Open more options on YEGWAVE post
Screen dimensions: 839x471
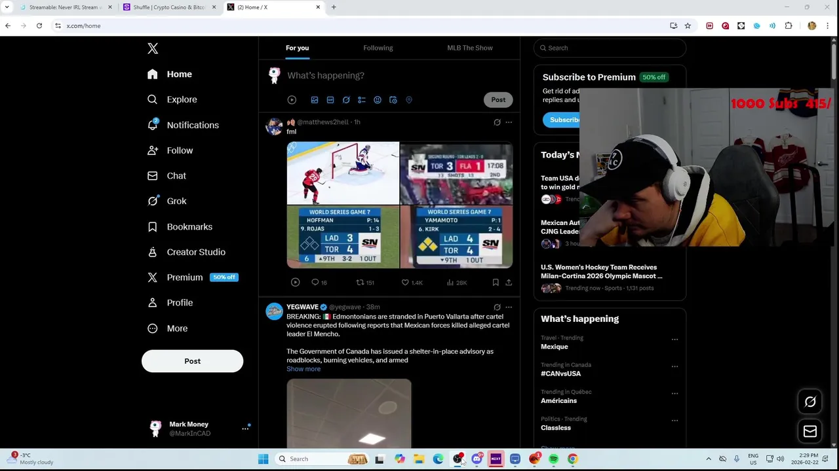tap(509, 307)
